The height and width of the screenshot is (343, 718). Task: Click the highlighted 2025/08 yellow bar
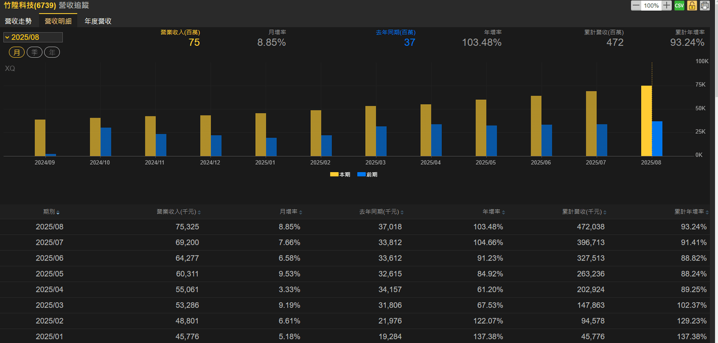coord(646,121)
